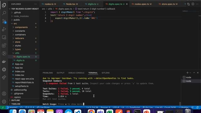
Task: Click remote window indicator in status bar
Action: point(3,107)
